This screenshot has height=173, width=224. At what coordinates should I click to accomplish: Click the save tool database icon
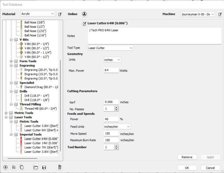pyautogui.click(x=44, y=167)
